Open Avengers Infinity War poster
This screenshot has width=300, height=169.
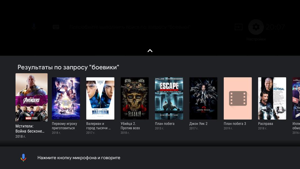32,97
